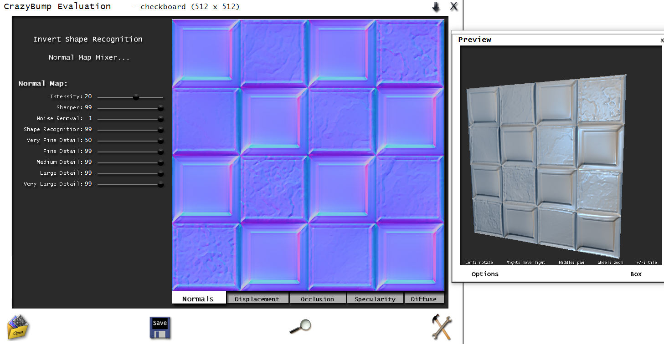Adjust the Large Detail slider

tap(130, 173)
